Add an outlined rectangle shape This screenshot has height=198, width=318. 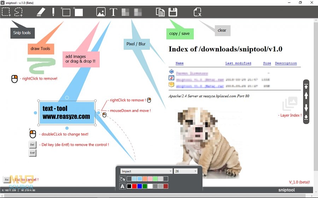[x=65, y=12]
